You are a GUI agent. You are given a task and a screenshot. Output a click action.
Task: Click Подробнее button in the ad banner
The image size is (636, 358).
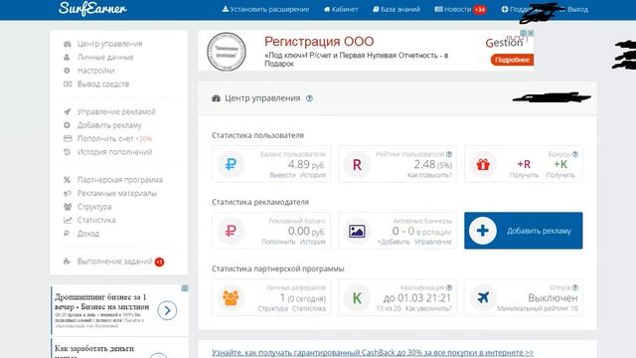coord(512,60)
